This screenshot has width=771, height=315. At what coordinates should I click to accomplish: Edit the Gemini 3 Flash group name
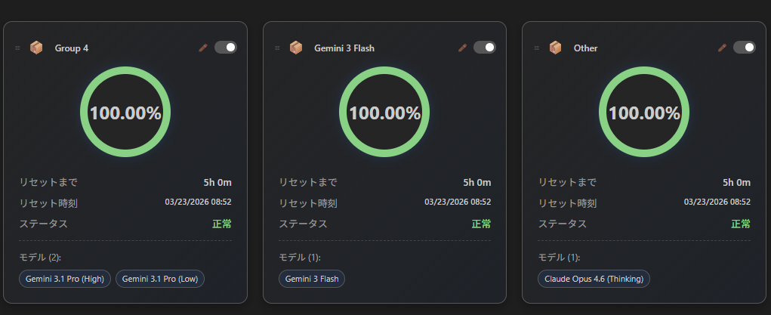[462, 48]
